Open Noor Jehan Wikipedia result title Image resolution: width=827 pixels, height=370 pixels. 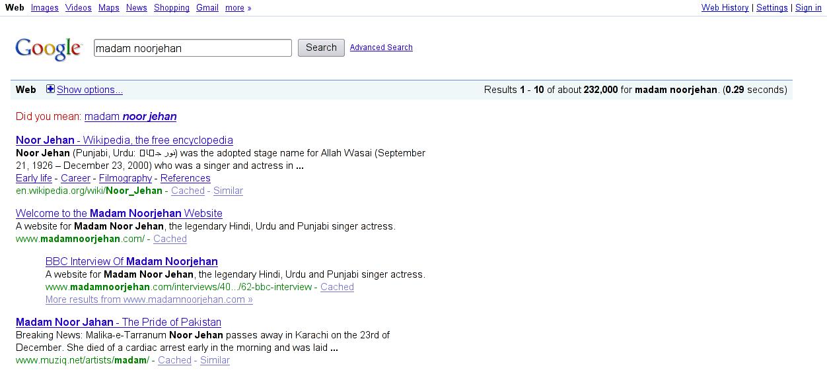point(124,140)
